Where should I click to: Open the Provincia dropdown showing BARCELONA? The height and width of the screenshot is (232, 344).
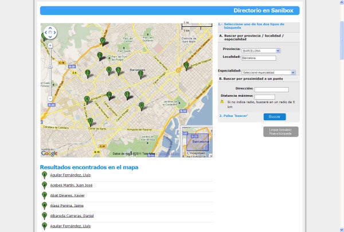point(261,50)
